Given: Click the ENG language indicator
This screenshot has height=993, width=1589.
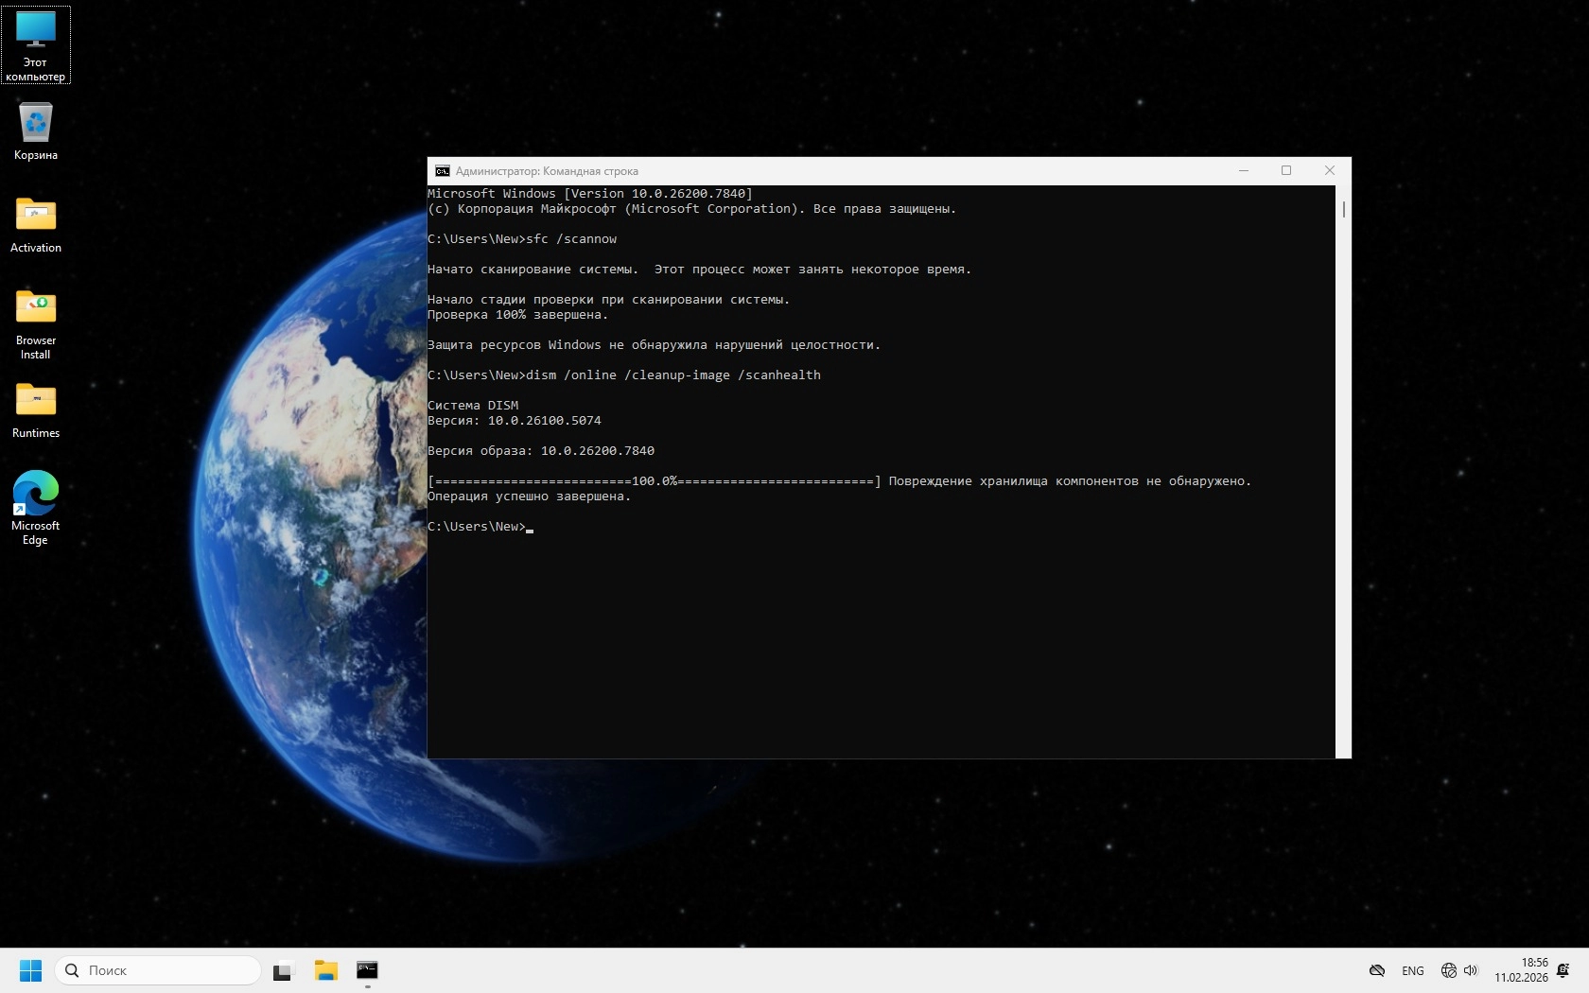Looking at the screenshot, I should pos(1412,971).
